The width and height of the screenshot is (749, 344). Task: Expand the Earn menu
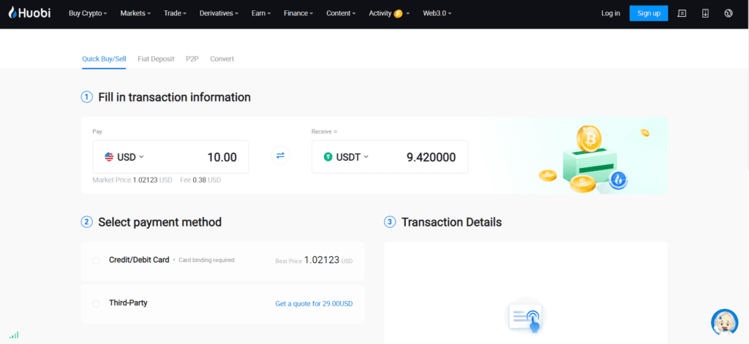click(261, 13)
